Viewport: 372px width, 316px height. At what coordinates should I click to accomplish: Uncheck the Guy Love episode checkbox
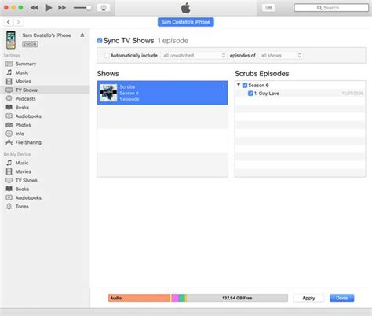click(x=250, y=94)
